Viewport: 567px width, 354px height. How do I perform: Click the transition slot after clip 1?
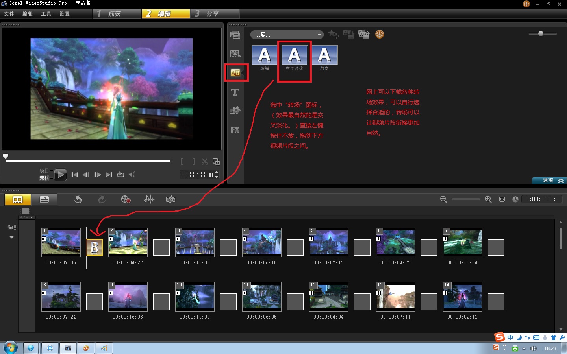[94, 247]
